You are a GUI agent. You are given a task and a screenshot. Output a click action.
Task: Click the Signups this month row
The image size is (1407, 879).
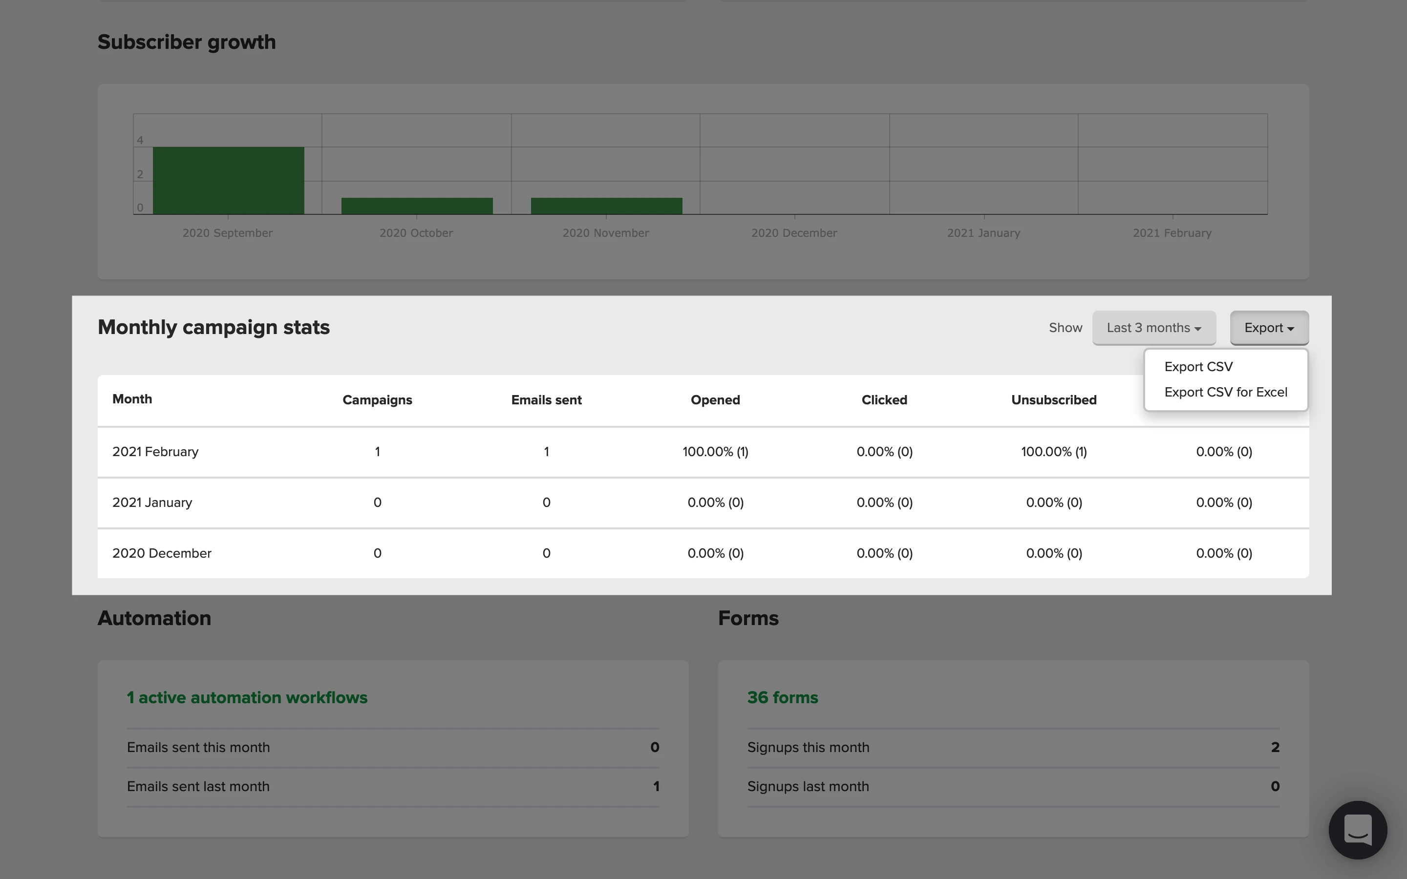tap(1012, 748)
